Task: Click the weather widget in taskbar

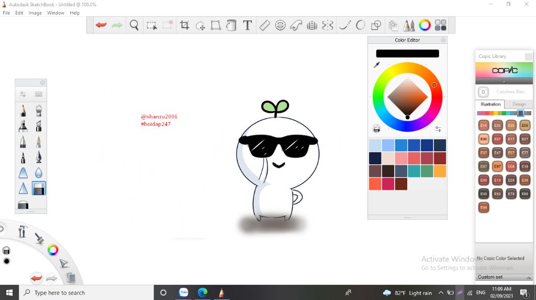Action: (x=407, y=293)
